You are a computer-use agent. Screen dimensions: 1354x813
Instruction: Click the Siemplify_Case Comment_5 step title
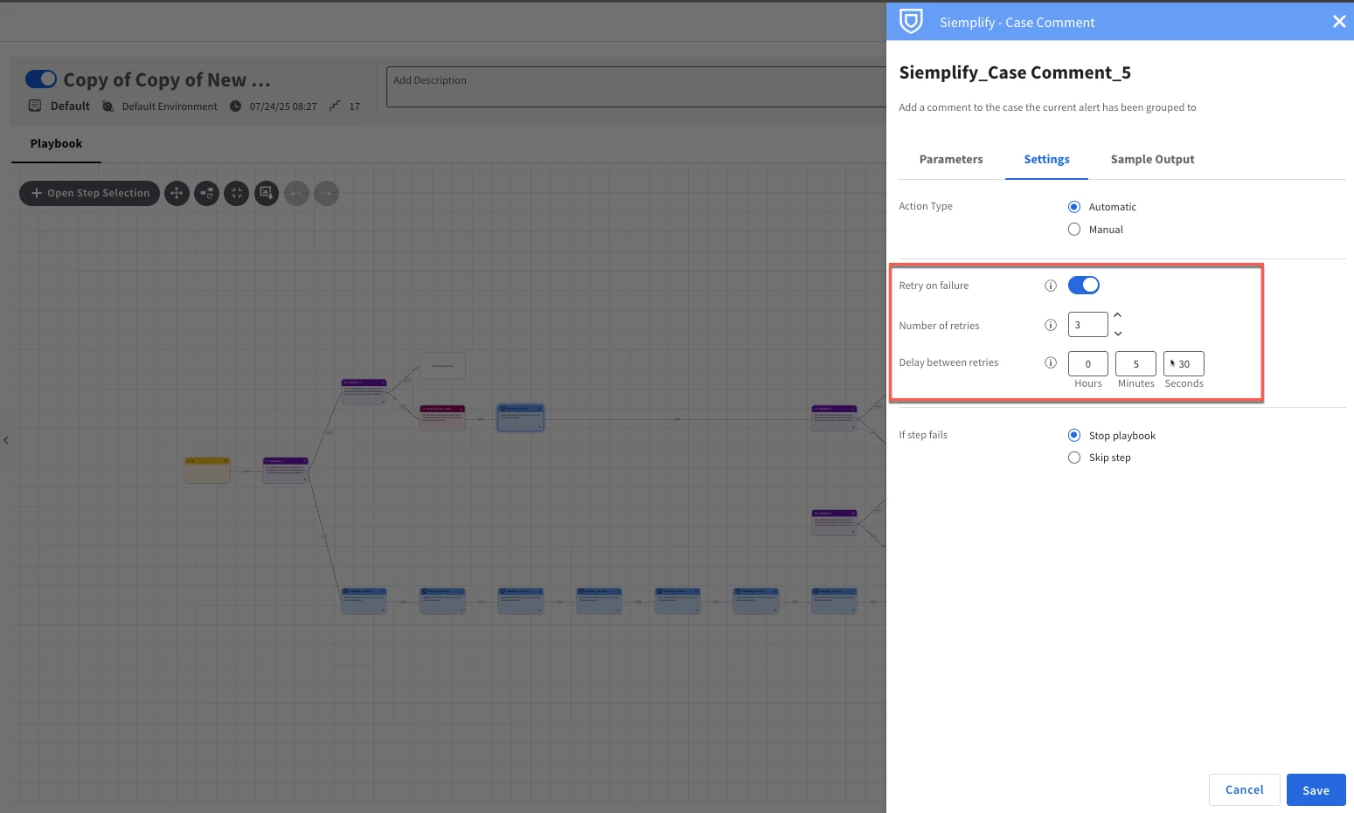click(x=1015, y=72)
